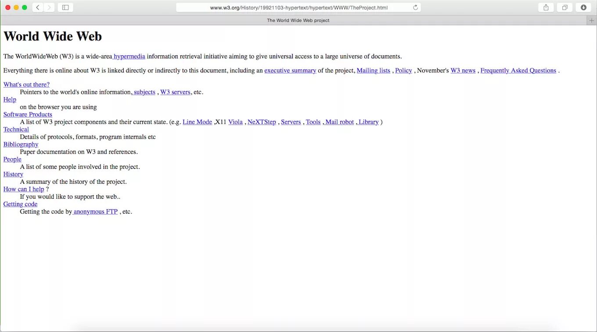Open the Policy link
Viewport: 597px width, 332px height.
coord(403,70)
